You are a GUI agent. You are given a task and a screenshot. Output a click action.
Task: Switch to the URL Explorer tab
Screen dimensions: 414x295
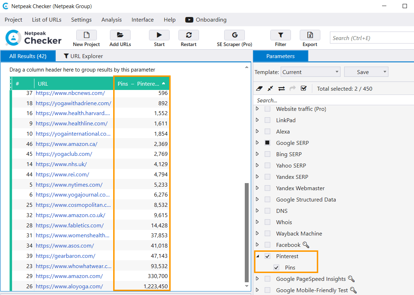tap(83, 56)
